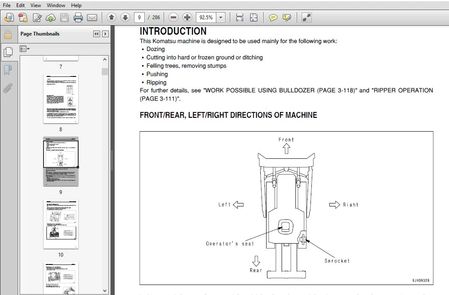Click the cloud upload icon
Viewport: 449px width, 295px height.
(x=51, y=18)
